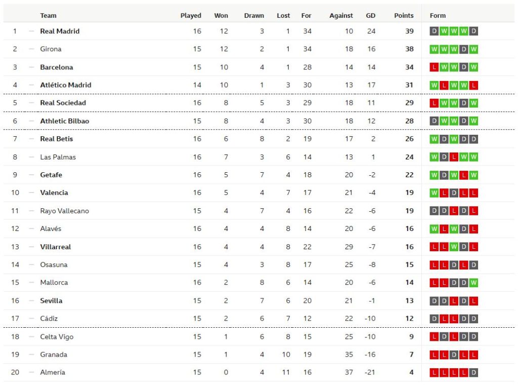Click Villarreal's green W form badge
Image resolution: width=518 pixels, height=385 pixels.
(454, 247)
